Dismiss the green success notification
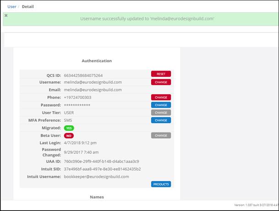The image size is (279, 211). coord(6,16)
